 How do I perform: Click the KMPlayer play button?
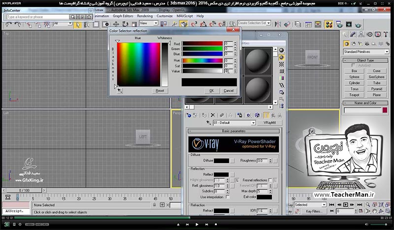coord(197,224)
